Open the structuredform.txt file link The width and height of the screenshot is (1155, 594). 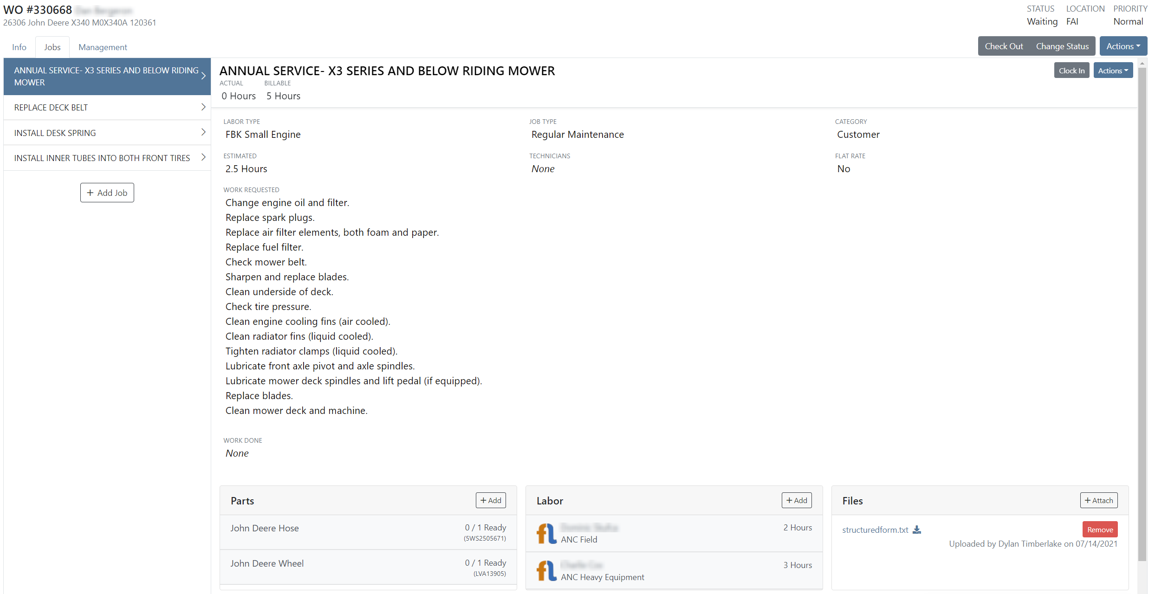[875, 529]
